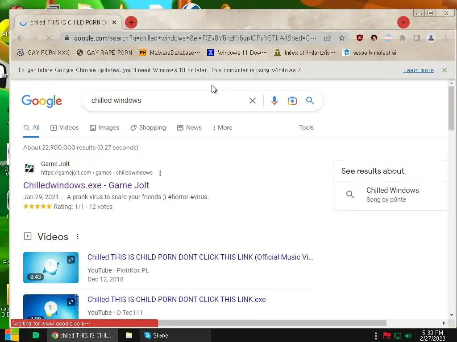
Task: Open a new tab with the red plus button
Action: (x=131, y=22)
